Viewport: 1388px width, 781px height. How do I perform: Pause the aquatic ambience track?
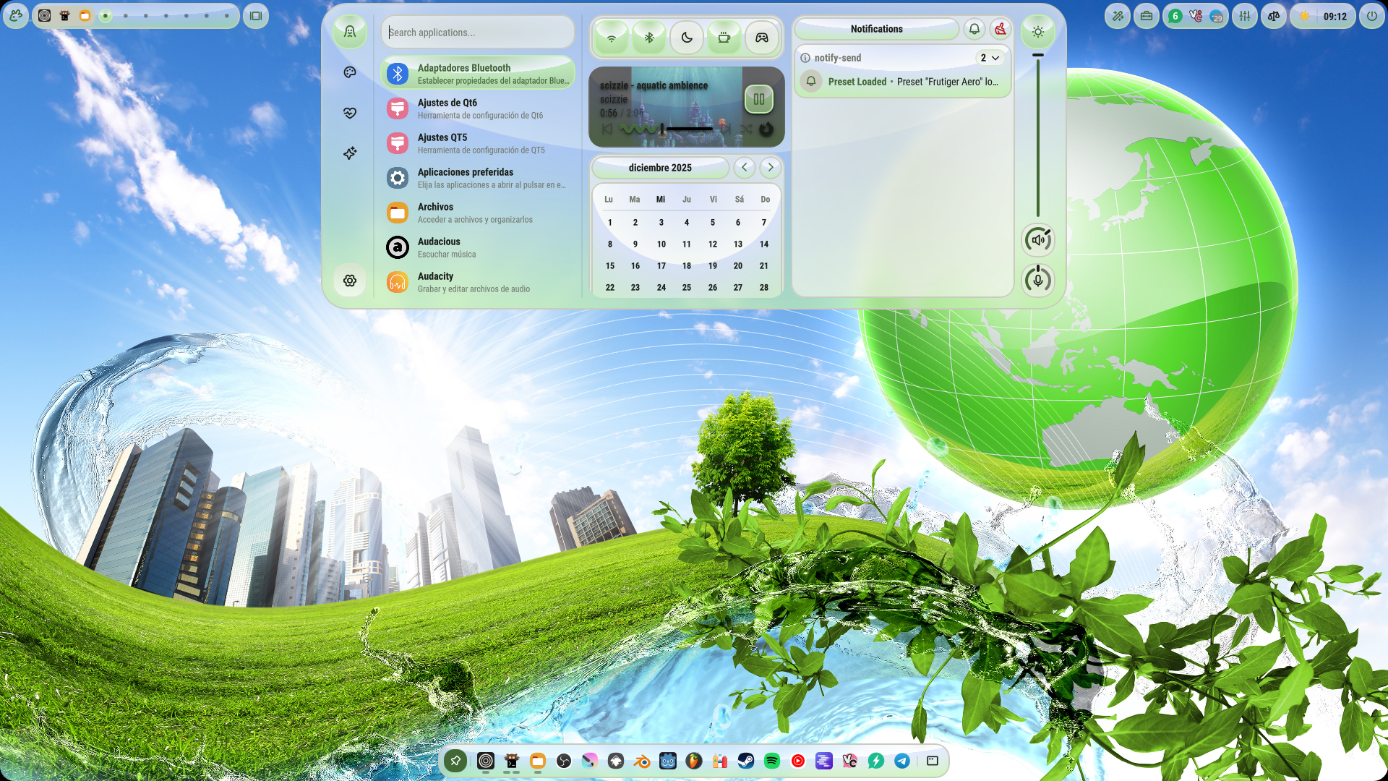(759, 99)
